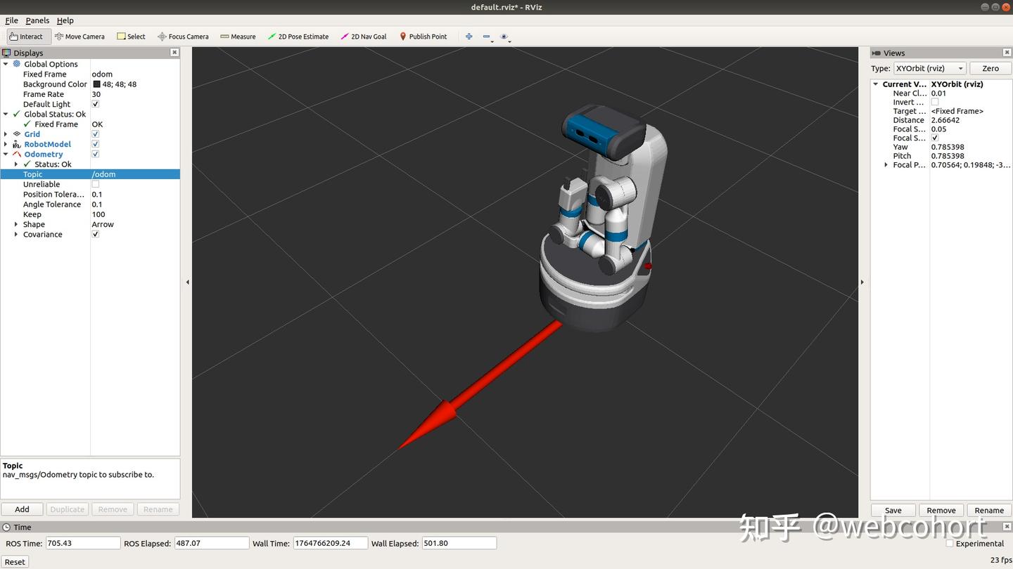This screenshot has width=1013, height=569.
Task: Click the Background Color swatch
Action: [x=96, y=84]
